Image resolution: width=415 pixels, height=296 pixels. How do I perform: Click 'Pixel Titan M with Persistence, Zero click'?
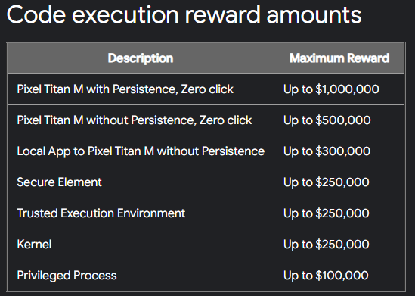125,89
